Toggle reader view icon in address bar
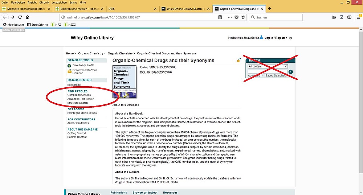The width and height of the screenshot is (363, 195). (x=220, y=17)
